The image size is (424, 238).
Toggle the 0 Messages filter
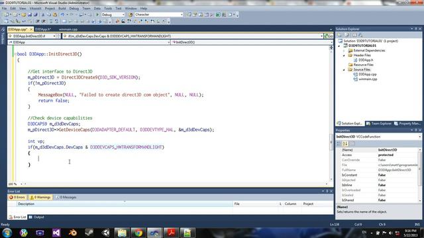pyautogui.click(x=66, y=197)
